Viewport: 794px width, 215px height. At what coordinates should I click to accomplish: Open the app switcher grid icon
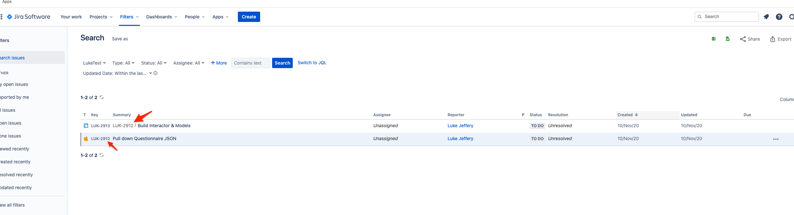click(1, 17)
